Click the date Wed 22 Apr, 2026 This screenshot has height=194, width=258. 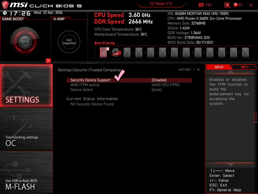(48, 13)
